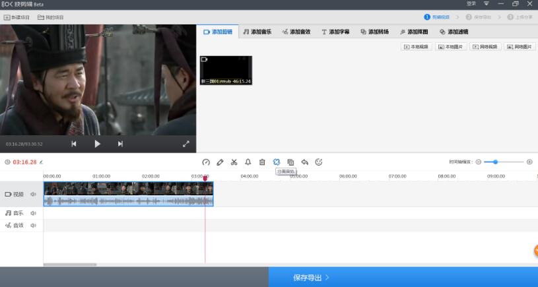Click the 04:00.00 mark on the ruler
The width and height of the screenshot is (538, 287).
coord(250,176)
